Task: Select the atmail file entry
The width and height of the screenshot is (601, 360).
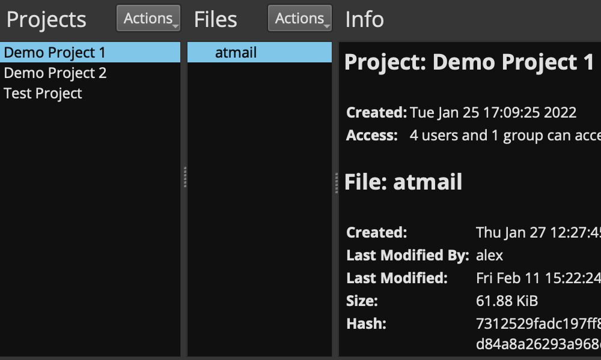Action: click(x=236, y=53)
